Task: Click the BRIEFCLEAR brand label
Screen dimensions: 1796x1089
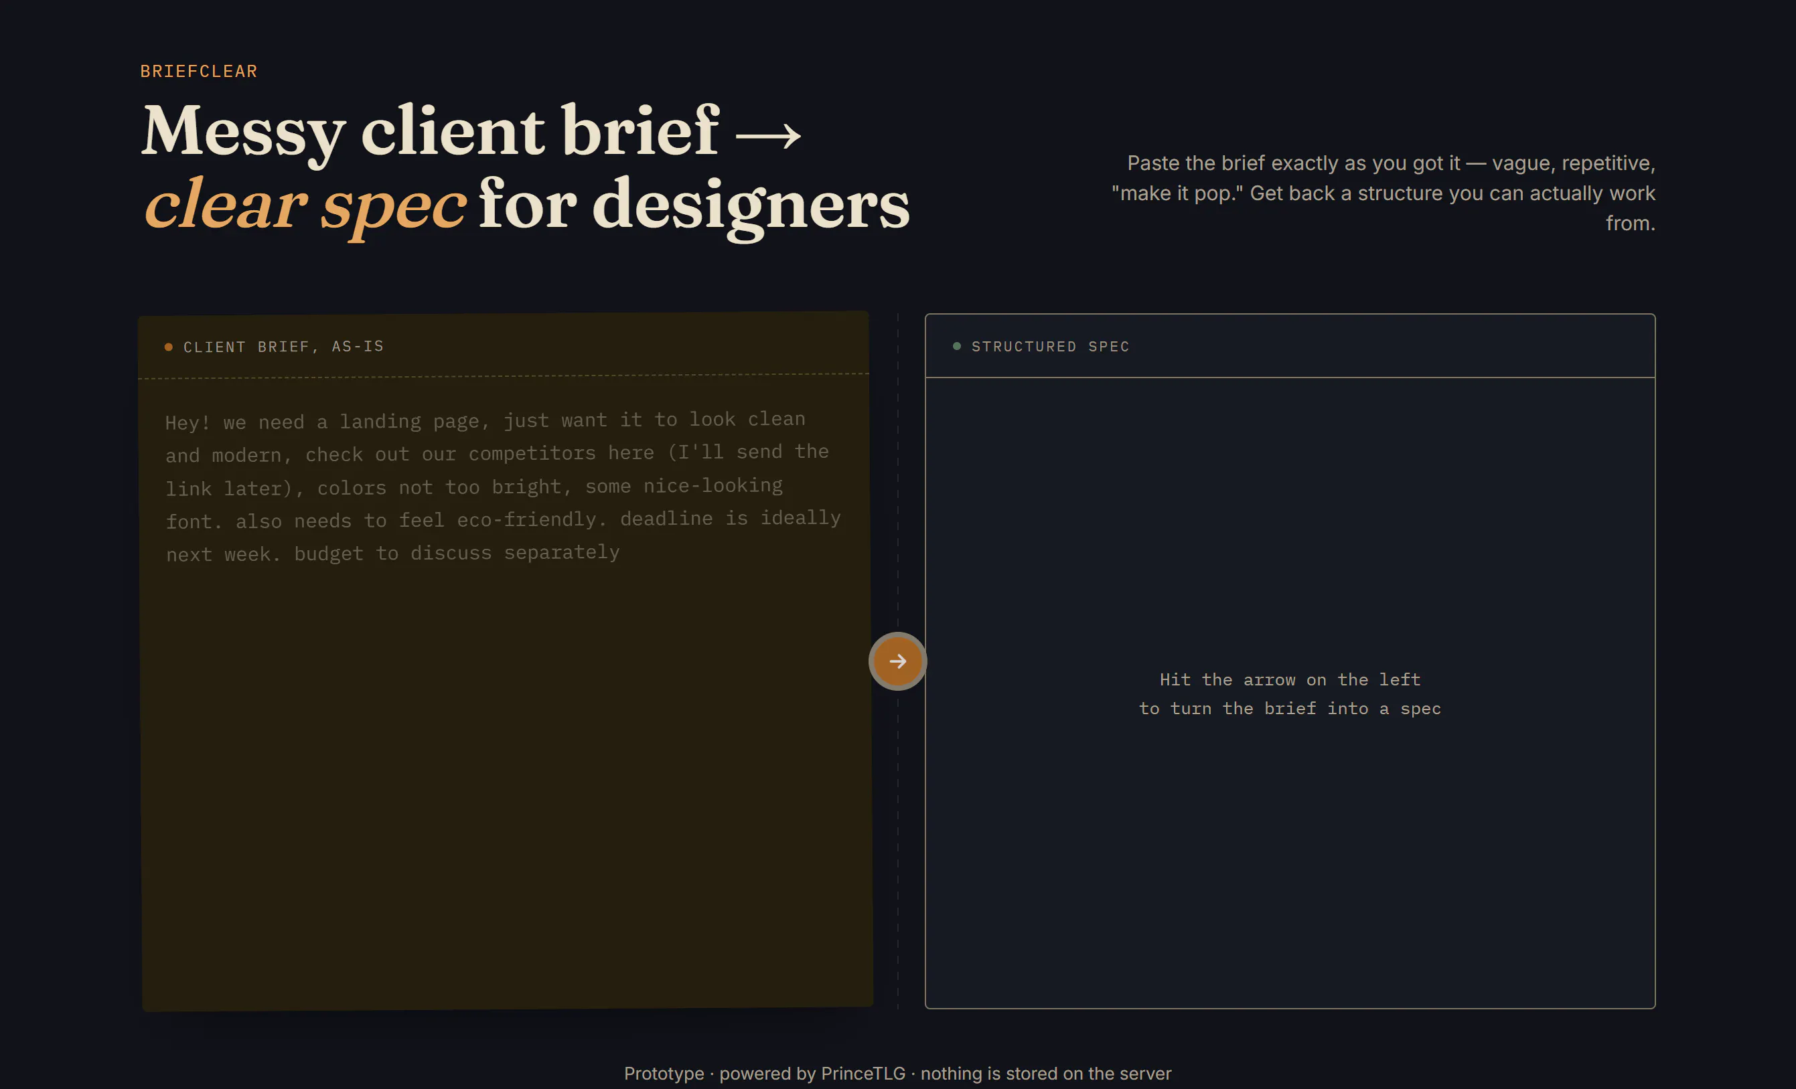Action: click(199, 72)
